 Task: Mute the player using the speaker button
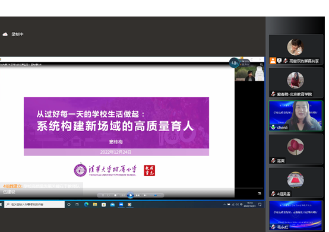[x=145, y=195]
